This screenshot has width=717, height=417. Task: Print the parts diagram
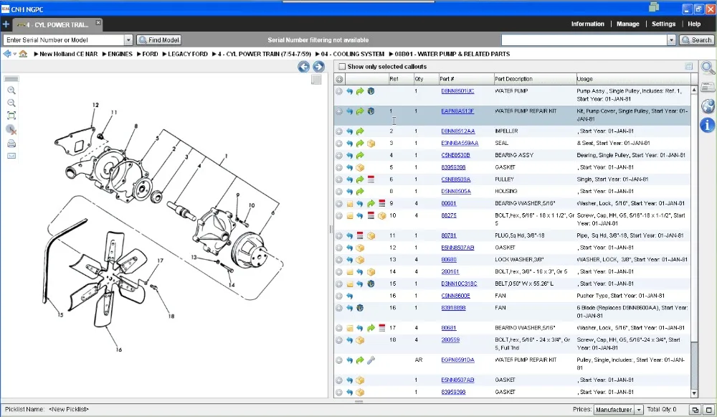click(11, 144)
